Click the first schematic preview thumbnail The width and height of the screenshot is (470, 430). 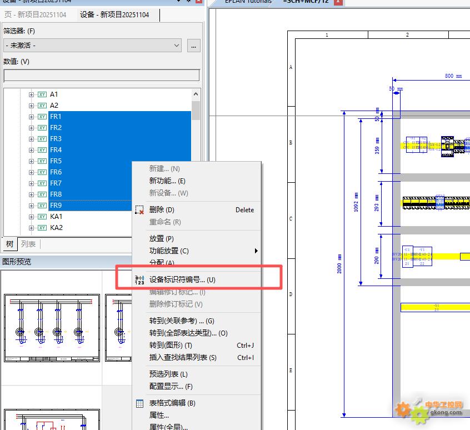[52, 328]
